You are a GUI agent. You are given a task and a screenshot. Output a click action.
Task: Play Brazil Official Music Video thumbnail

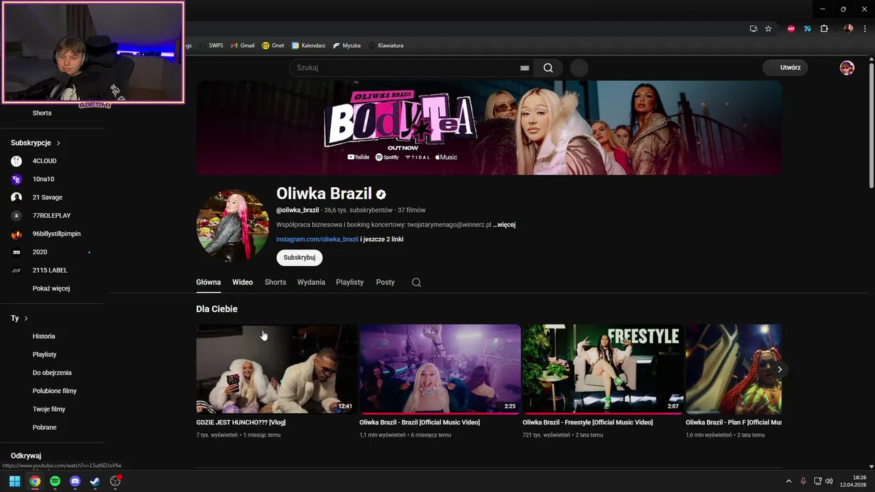click(x=440, y=369)
